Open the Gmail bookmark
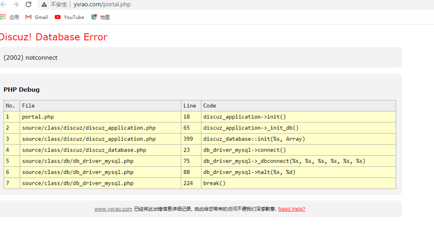434x232 pixels. tap(36, 17)
